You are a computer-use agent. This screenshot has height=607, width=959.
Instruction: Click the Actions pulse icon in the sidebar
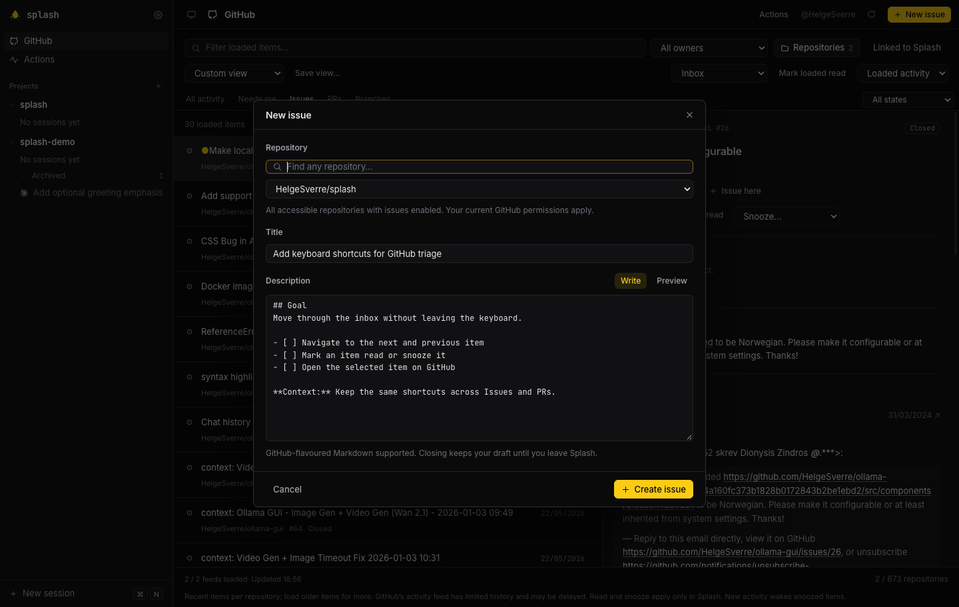[x=14, y=60]
